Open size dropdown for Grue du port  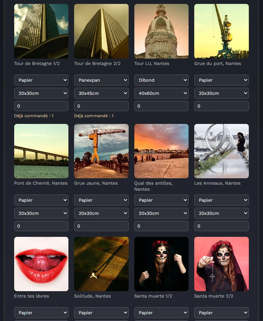[222, 93]
